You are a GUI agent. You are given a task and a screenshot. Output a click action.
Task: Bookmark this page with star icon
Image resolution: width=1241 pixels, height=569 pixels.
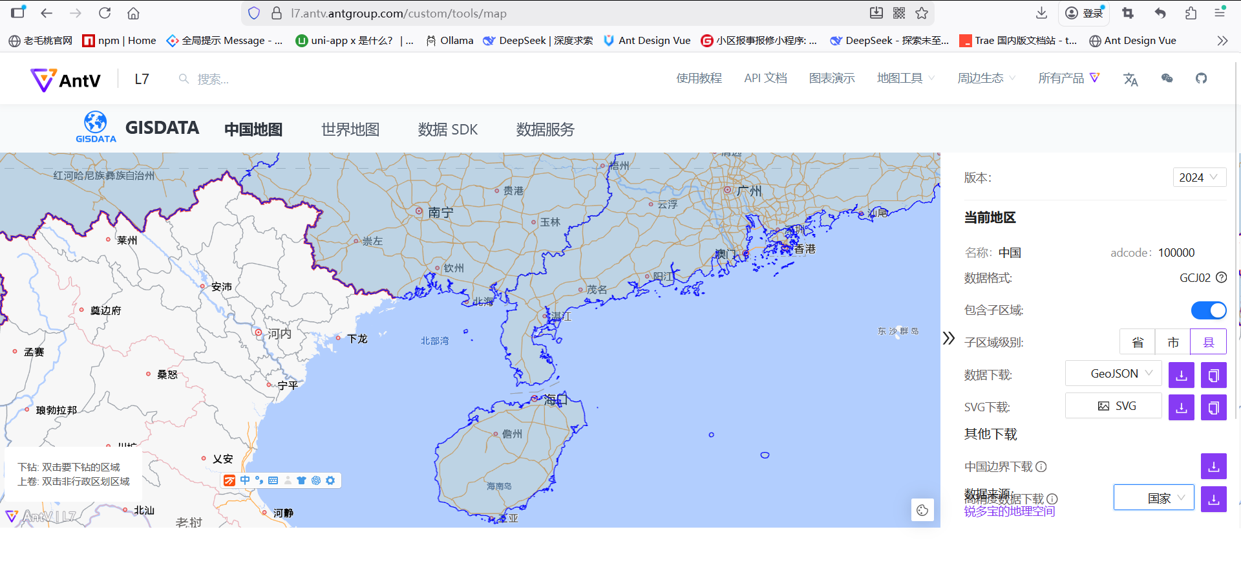coord(922,13)
